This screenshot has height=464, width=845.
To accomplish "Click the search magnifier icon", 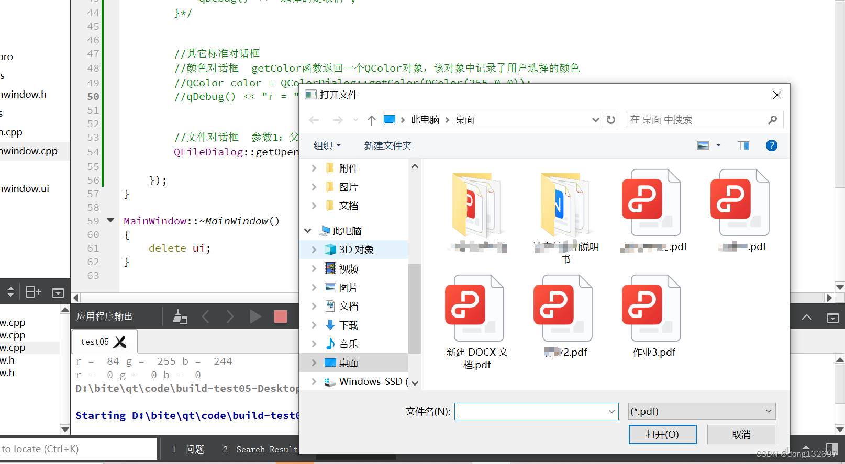I will [x=772, y=120].
